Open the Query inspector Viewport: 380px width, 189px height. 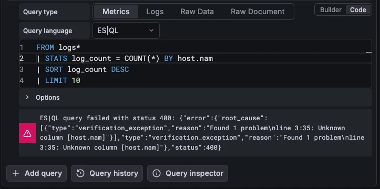tap(188, 173)
